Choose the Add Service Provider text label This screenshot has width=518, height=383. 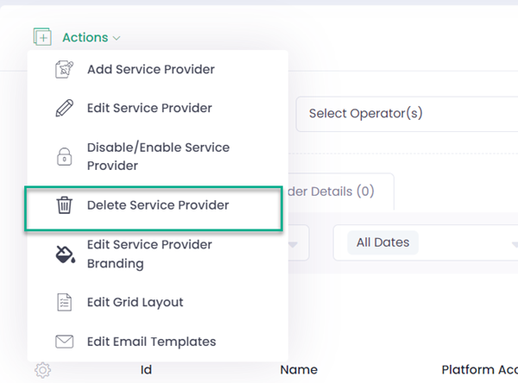150,70
